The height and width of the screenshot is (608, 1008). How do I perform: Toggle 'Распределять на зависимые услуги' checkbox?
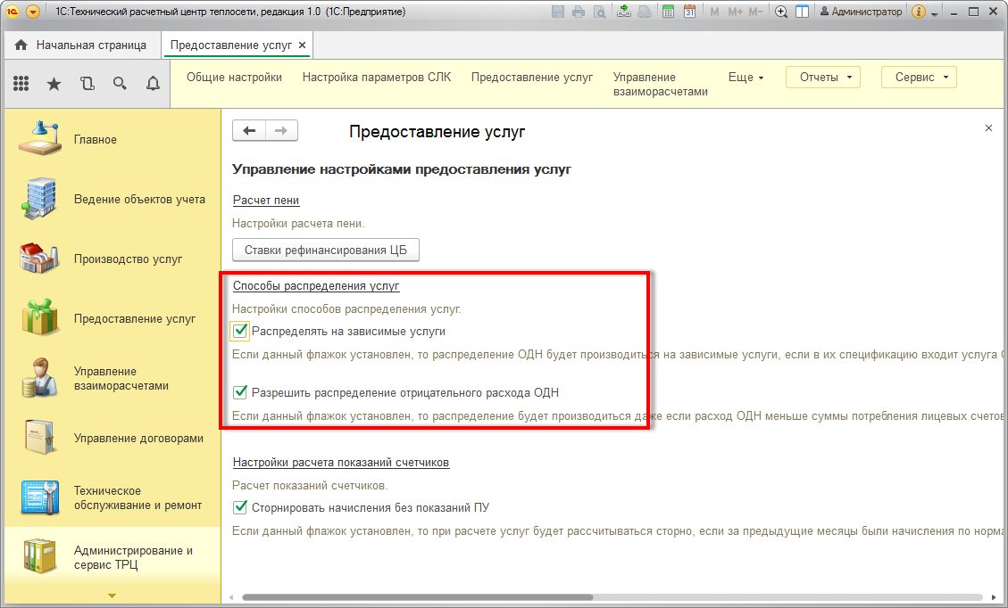pos(239,332)
